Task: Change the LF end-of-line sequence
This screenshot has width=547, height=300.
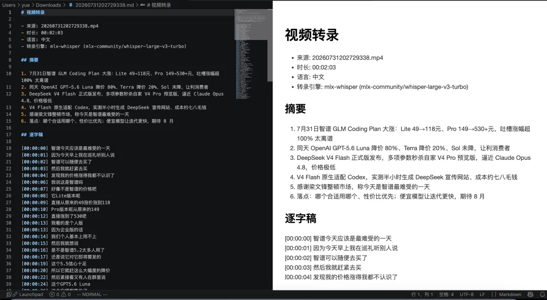Action: pyautogui.click(x=482, y=294)
